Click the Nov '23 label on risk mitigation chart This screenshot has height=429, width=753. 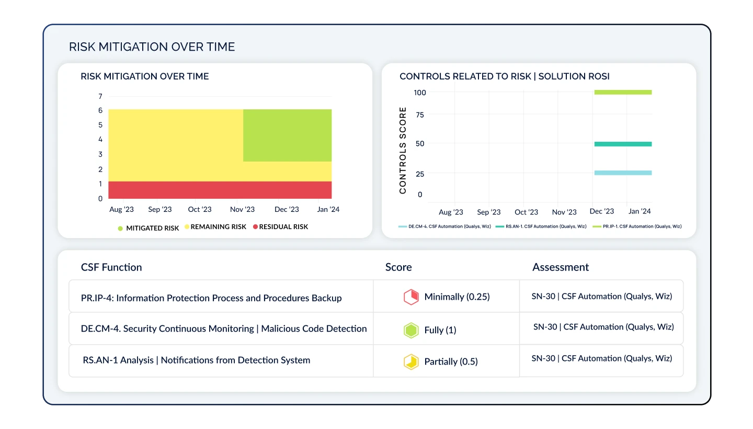pos(243,209)
